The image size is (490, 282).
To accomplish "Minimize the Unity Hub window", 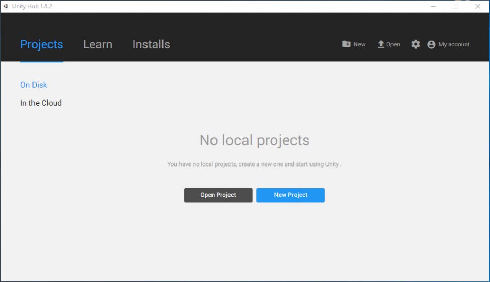I will click(x=433, y=6).
